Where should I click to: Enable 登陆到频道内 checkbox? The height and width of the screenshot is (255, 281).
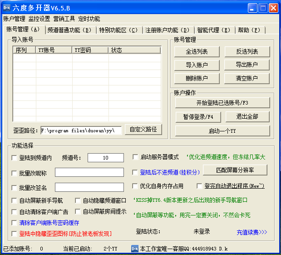(15, 158)
